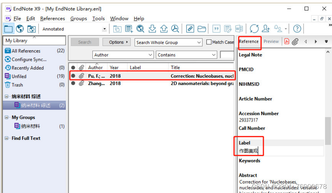
Task: Open reference panel layout dropdown arrow
Action: click(x=326, y=41)
